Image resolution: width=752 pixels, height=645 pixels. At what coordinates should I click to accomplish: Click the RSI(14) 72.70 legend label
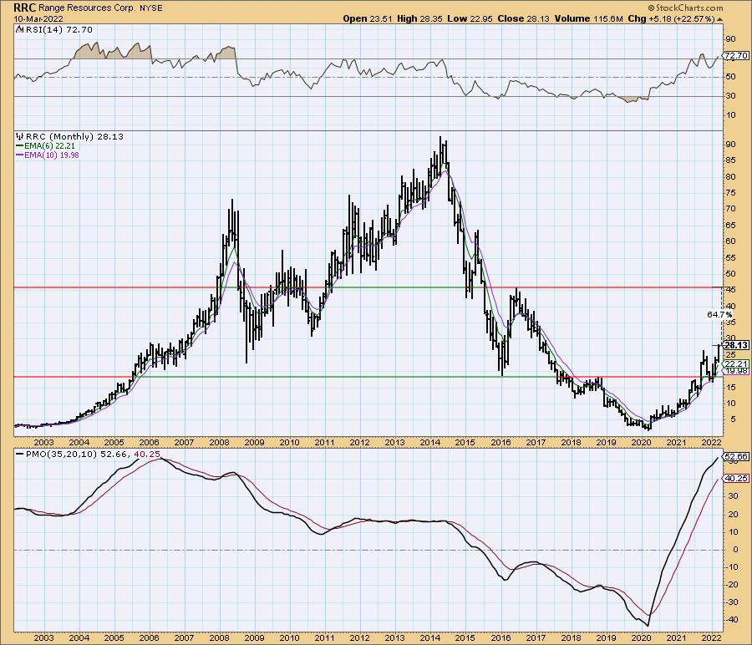[59, 30]
